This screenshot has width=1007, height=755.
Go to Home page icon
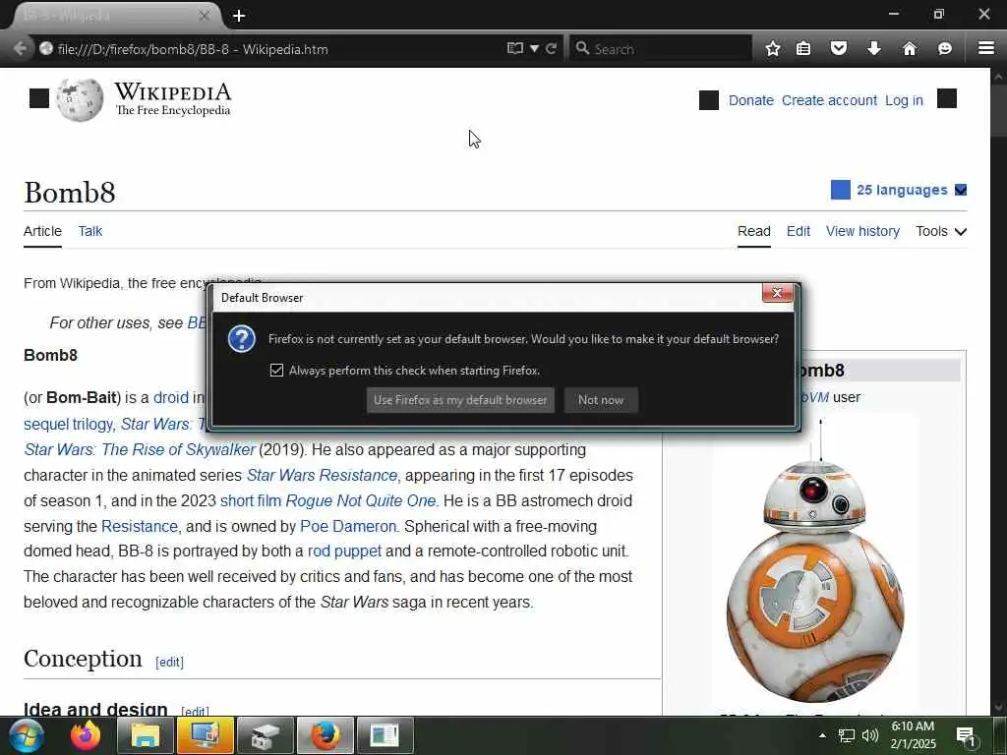pos(910,49)
